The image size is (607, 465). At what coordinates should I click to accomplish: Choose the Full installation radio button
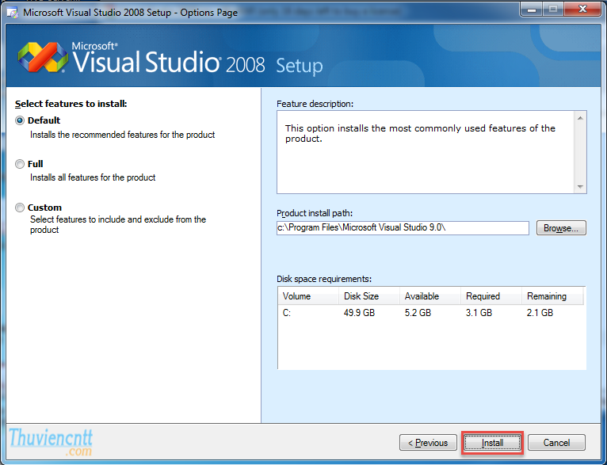pos(20,164)
